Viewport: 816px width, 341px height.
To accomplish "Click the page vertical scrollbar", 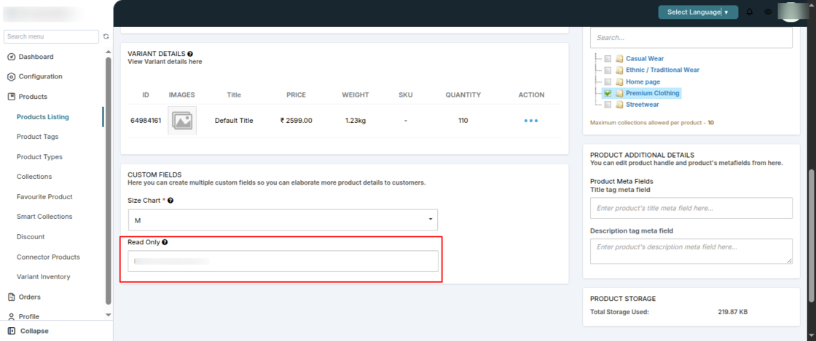I will 812,235.
